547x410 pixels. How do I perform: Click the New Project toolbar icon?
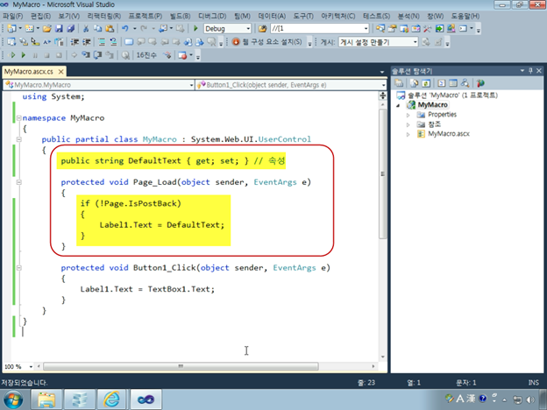11,29
